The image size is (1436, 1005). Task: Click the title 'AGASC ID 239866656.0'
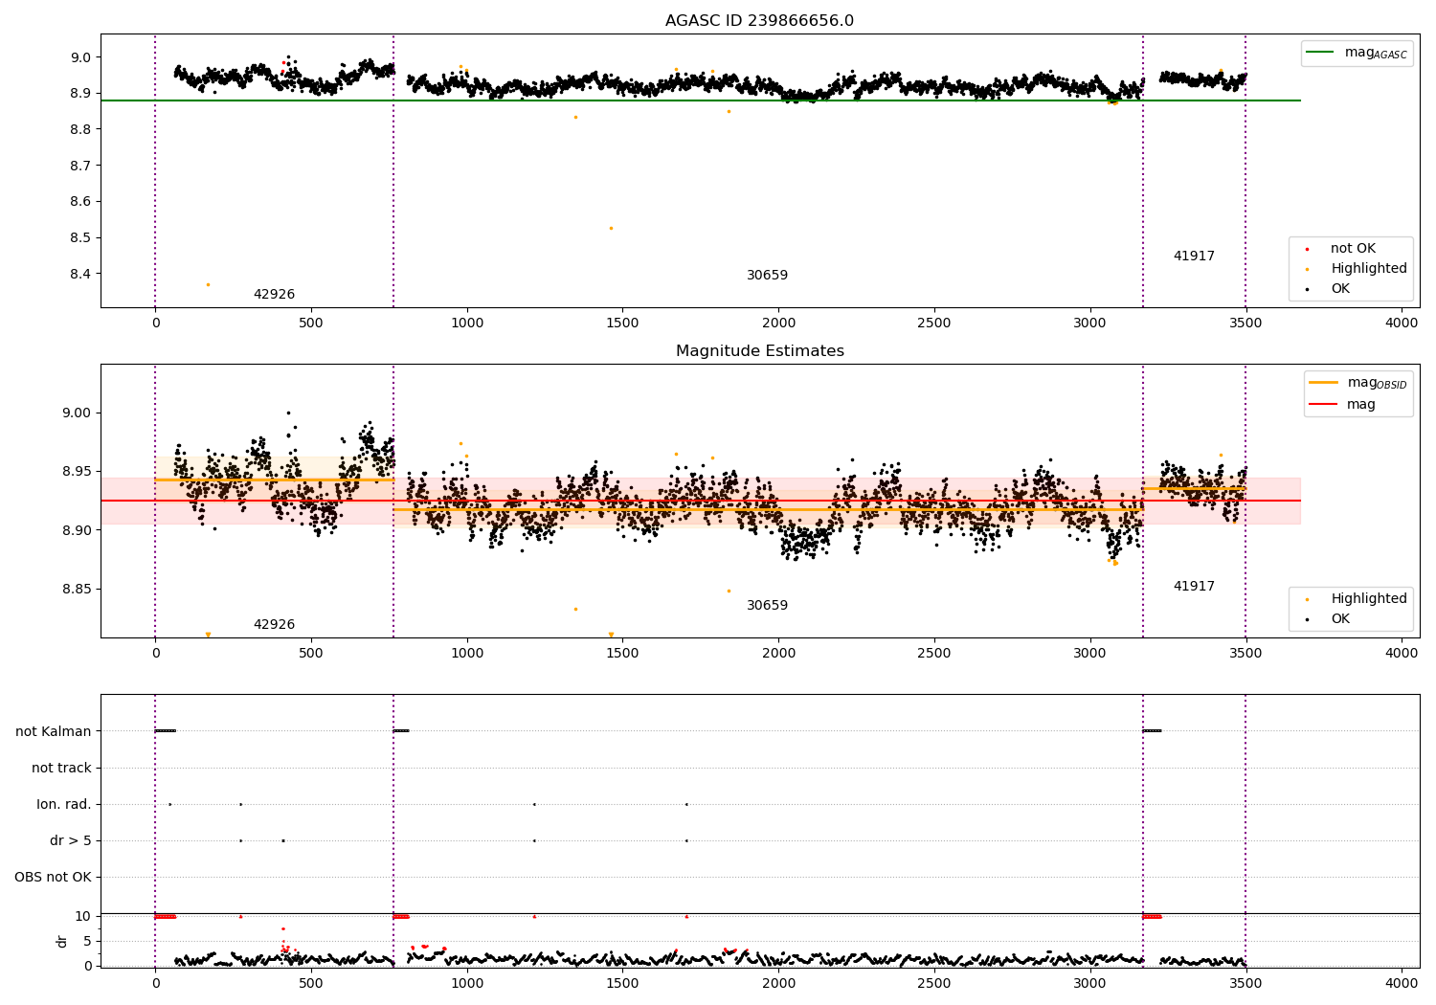759,21
